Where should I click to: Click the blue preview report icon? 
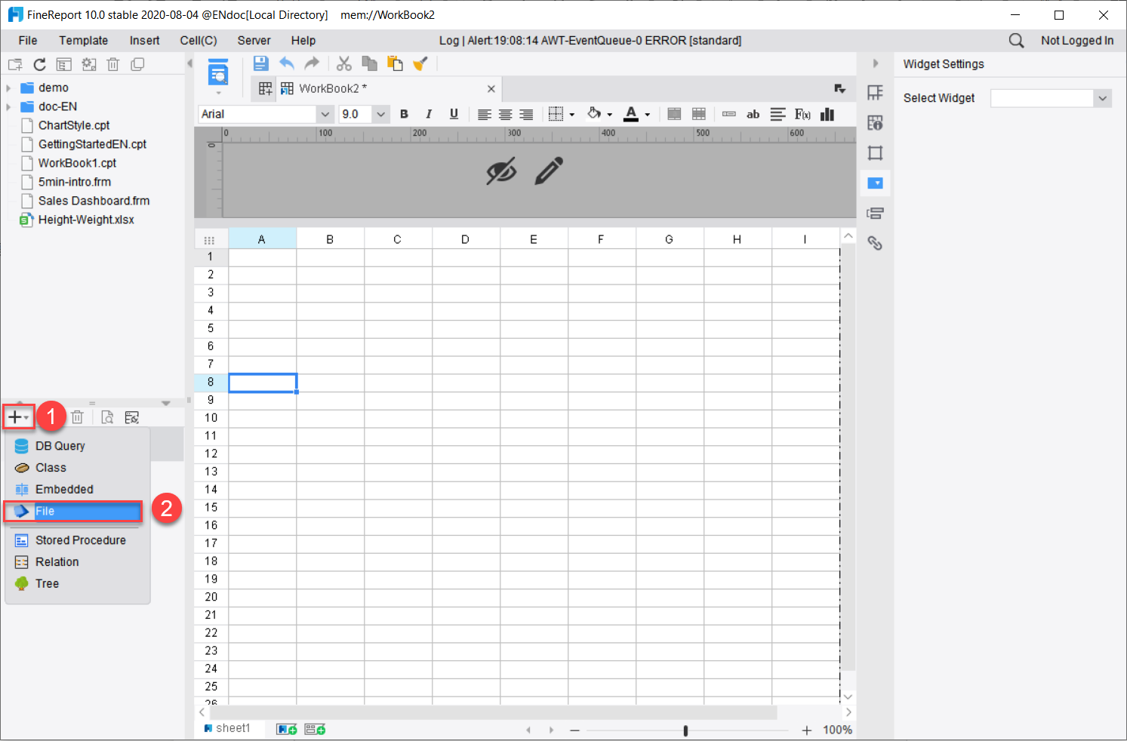pyautogui.click(x=218, y=73)
